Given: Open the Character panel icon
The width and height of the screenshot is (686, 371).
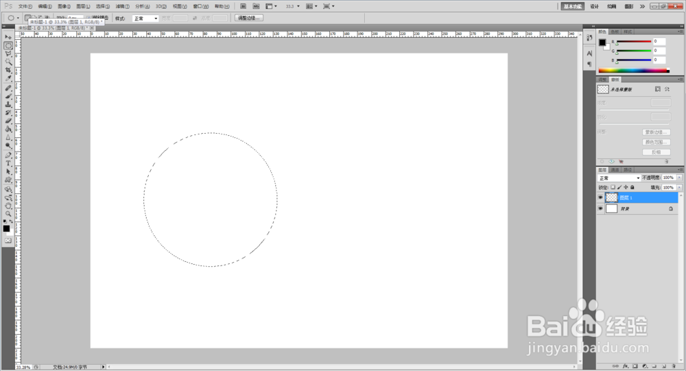Looking at the screenshot, I should (x=589, y=53).
